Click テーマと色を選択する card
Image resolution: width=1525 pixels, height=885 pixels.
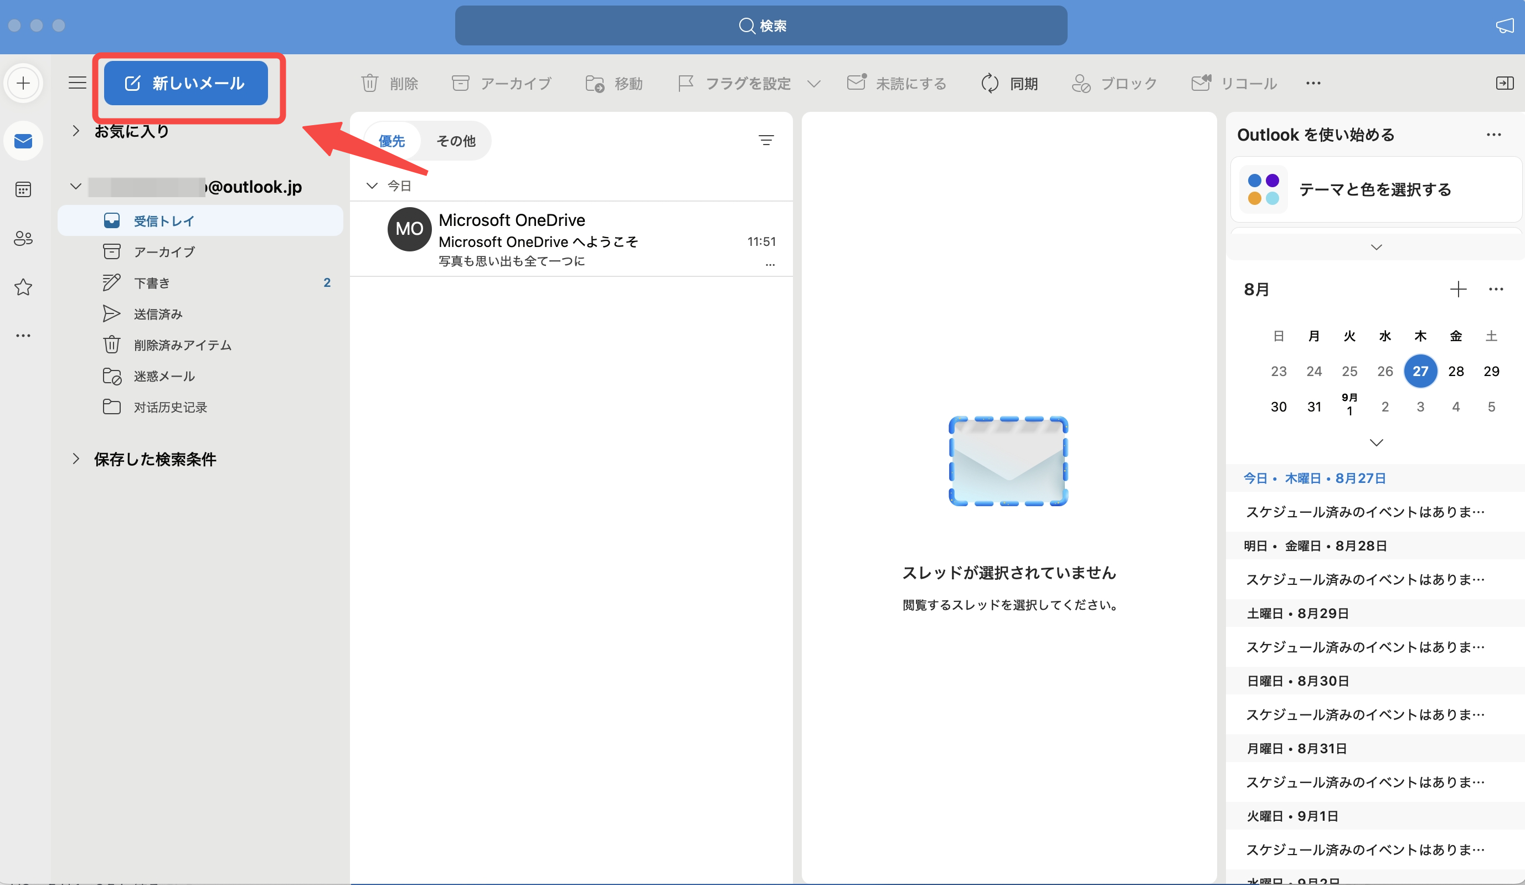(x=1376, y=189)
